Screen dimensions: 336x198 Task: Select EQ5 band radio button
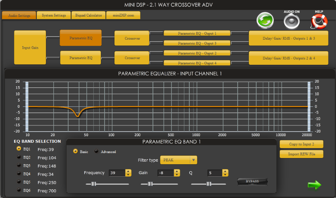click(x=19, y=181)
